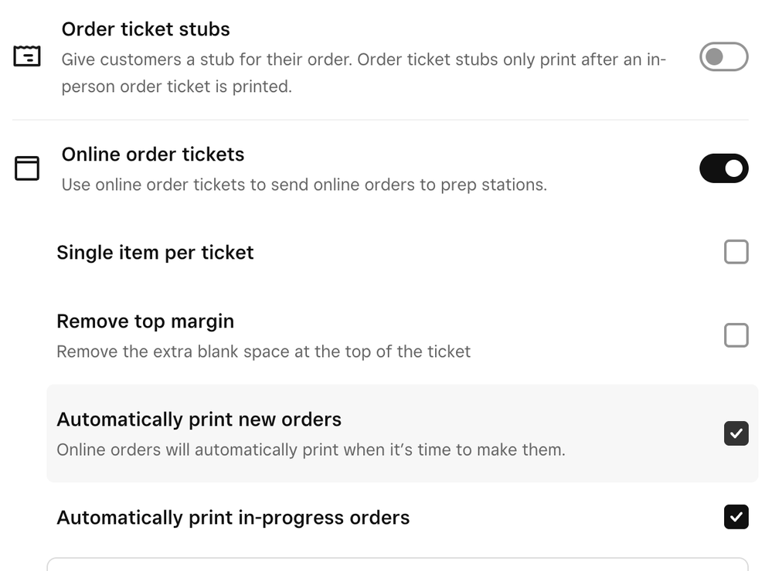This screenshot has width=772, height=571.
Task: Enable the Order ticket stubs switch
Action: tap(723, 57)
